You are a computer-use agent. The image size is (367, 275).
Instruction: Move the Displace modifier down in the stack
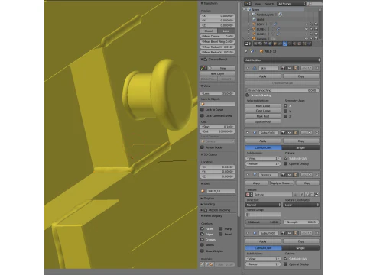pos(310,175)
